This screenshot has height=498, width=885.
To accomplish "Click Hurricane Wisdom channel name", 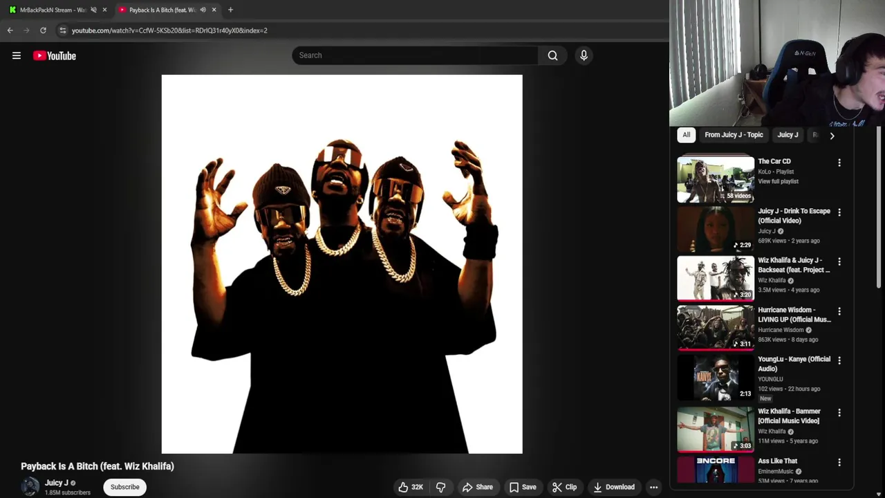I will (781, 330).
